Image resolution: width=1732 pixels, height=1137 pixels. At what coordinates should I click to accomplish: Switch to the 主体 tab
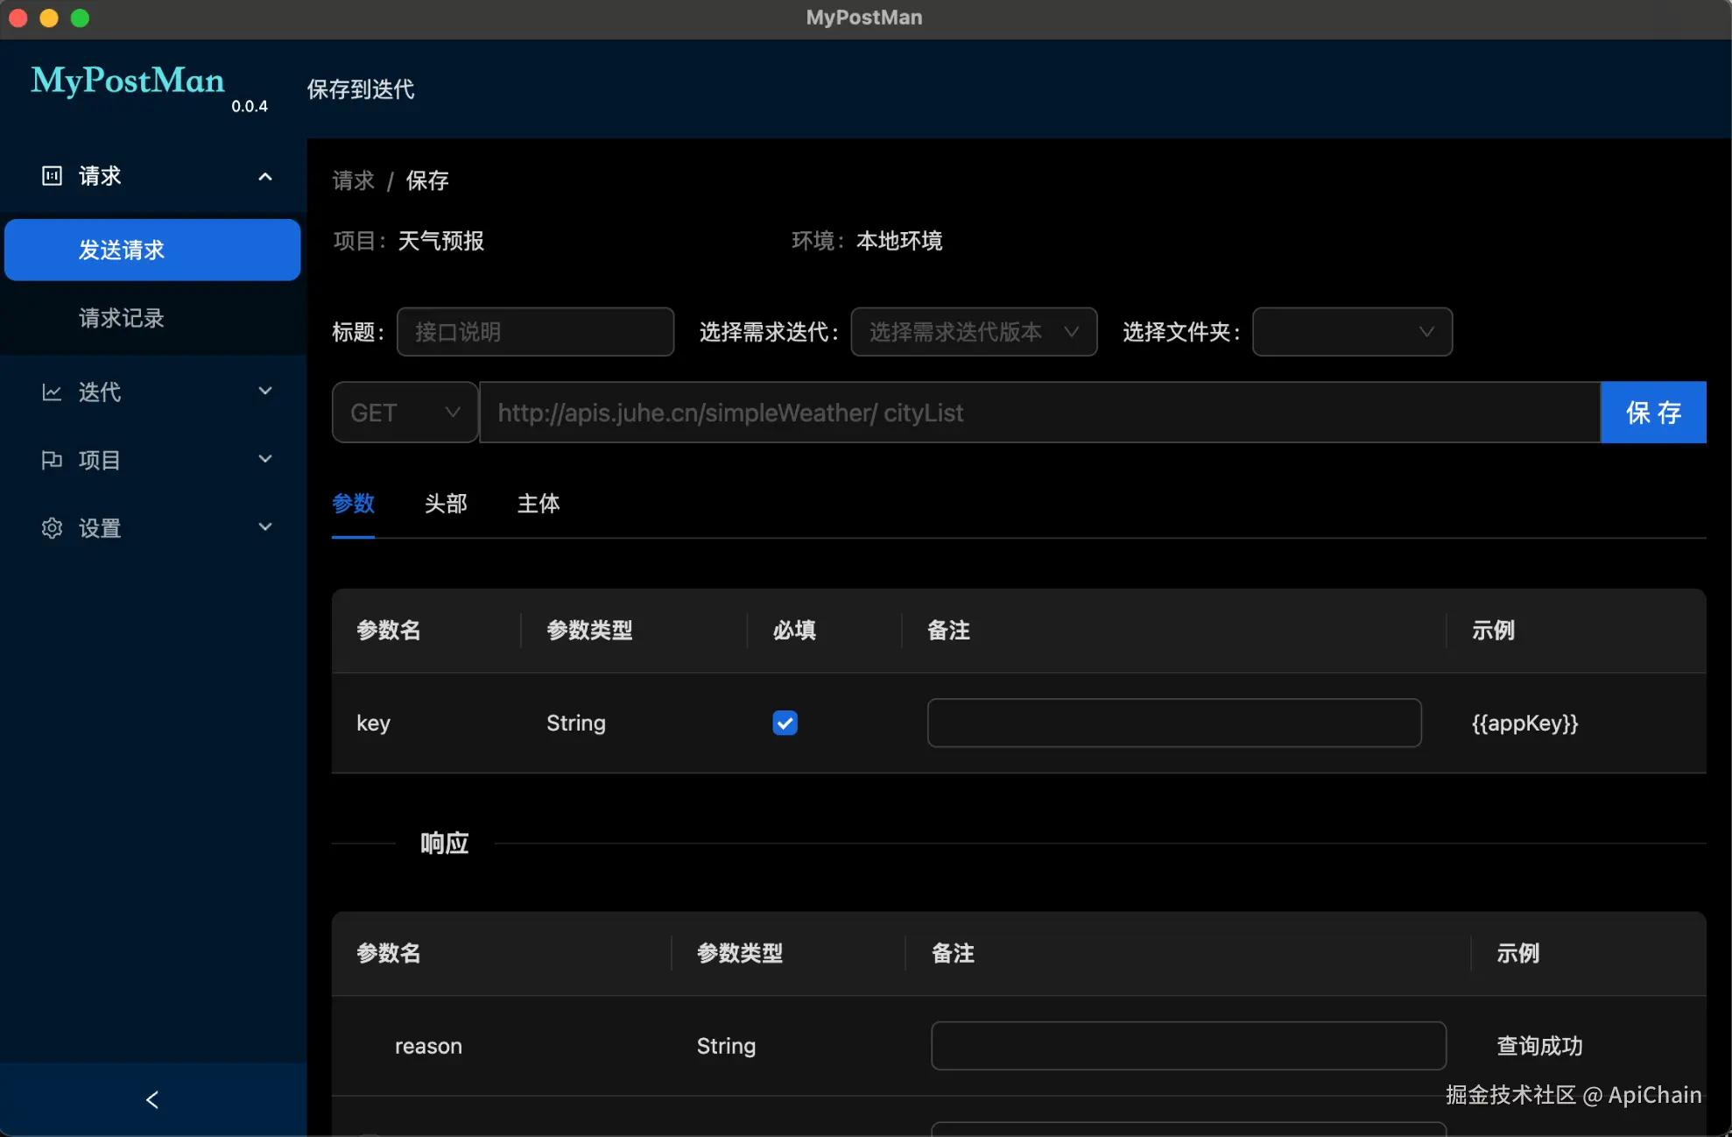point(539,504)
